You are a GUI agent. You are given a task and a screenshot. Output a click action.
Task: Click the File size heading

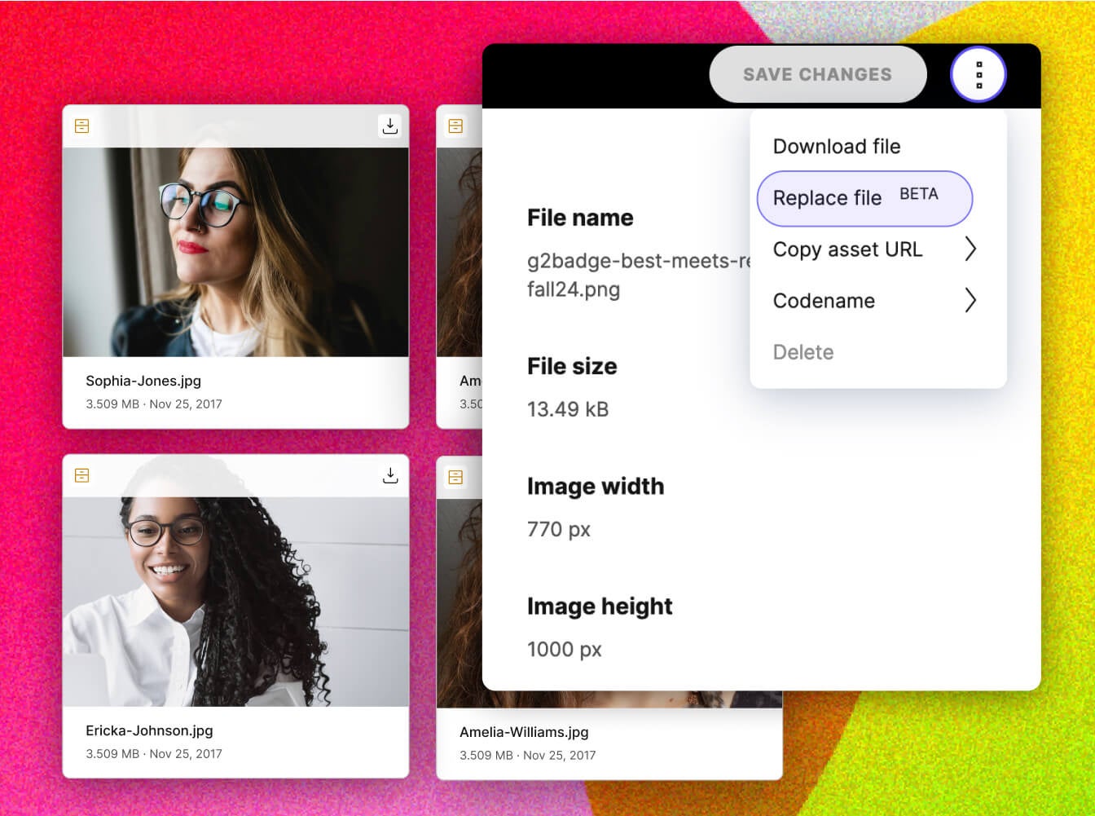click(x=572, y=366)
